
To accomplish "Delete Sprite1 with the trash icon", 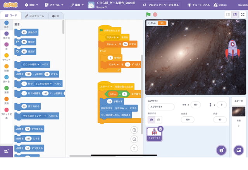I will (160, 129).
